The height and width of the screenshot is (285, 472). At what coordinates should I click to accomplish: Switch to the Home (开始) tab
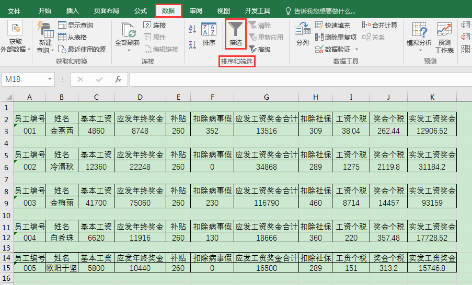[45, 11]
